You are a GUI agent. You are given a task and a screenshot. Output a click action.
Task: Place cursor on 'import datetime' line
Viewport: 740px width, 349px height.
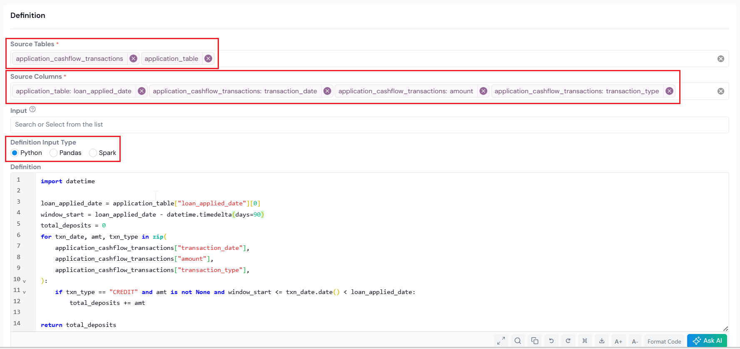[x=68, y=181]
